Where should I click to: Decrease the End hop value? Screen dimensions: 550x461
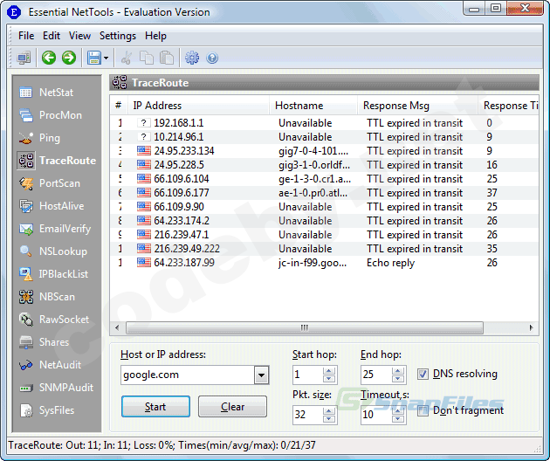pos(398,379)
